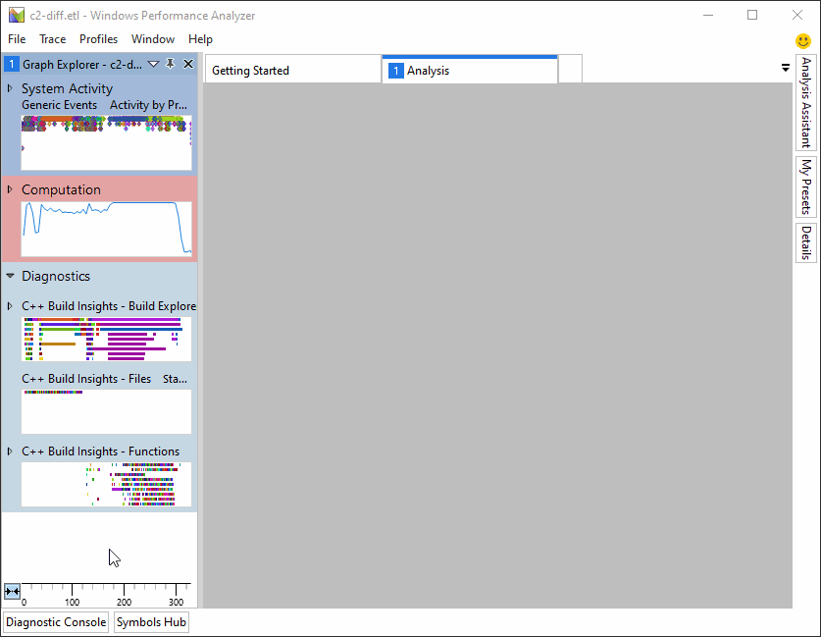821x637 pixels.
Task: Open the Graph Explorer dropdown arrow
Action: (153, 63)
